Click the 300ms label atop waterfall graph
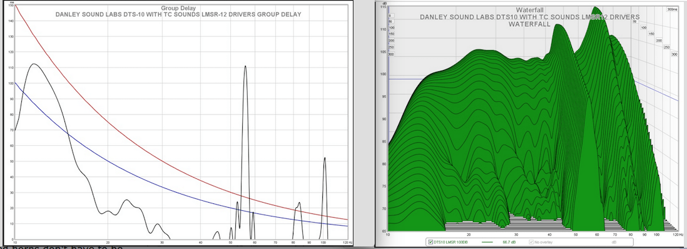This screenshot has width=687, height=249. tap(672, 9)
